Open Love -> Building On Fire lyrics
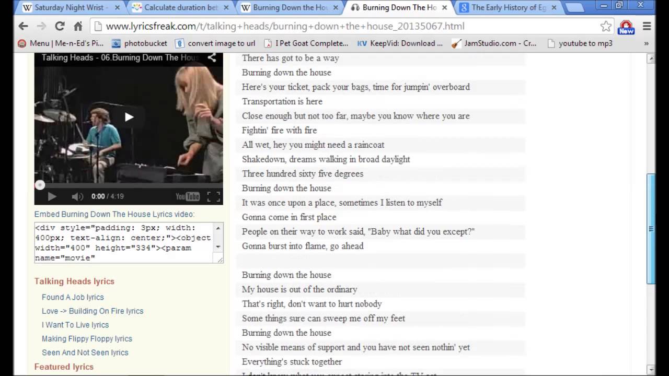The height and width of the screenshot is (376, 669). 93,311
